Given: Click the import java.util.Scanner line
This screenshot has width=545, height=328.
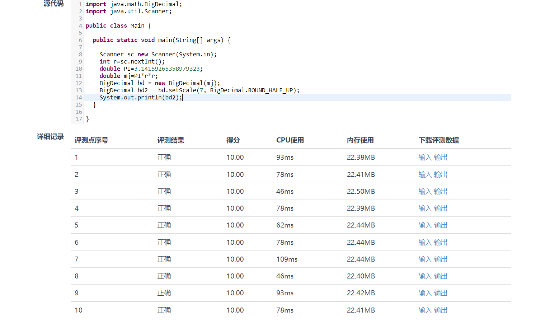Looking at the screenshot, I should [128, 11].
